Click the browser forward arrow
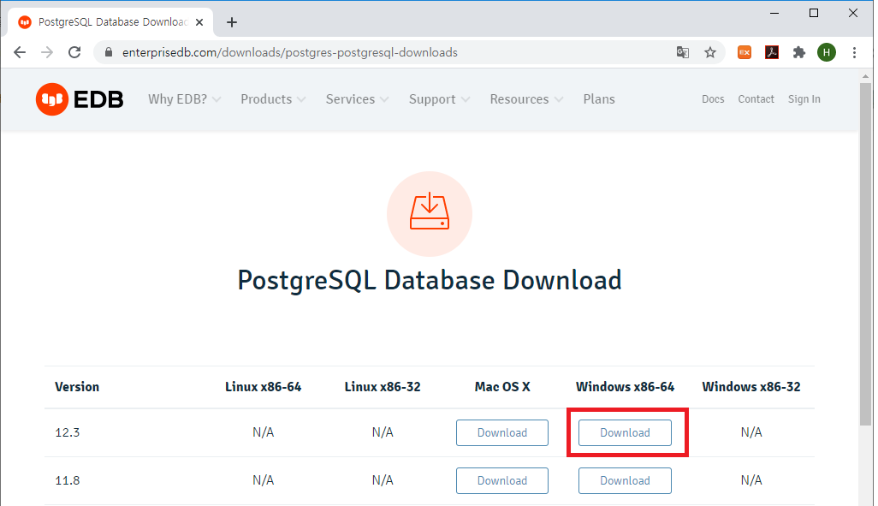This screenshot has height=506, width=878. coord(47,53)
